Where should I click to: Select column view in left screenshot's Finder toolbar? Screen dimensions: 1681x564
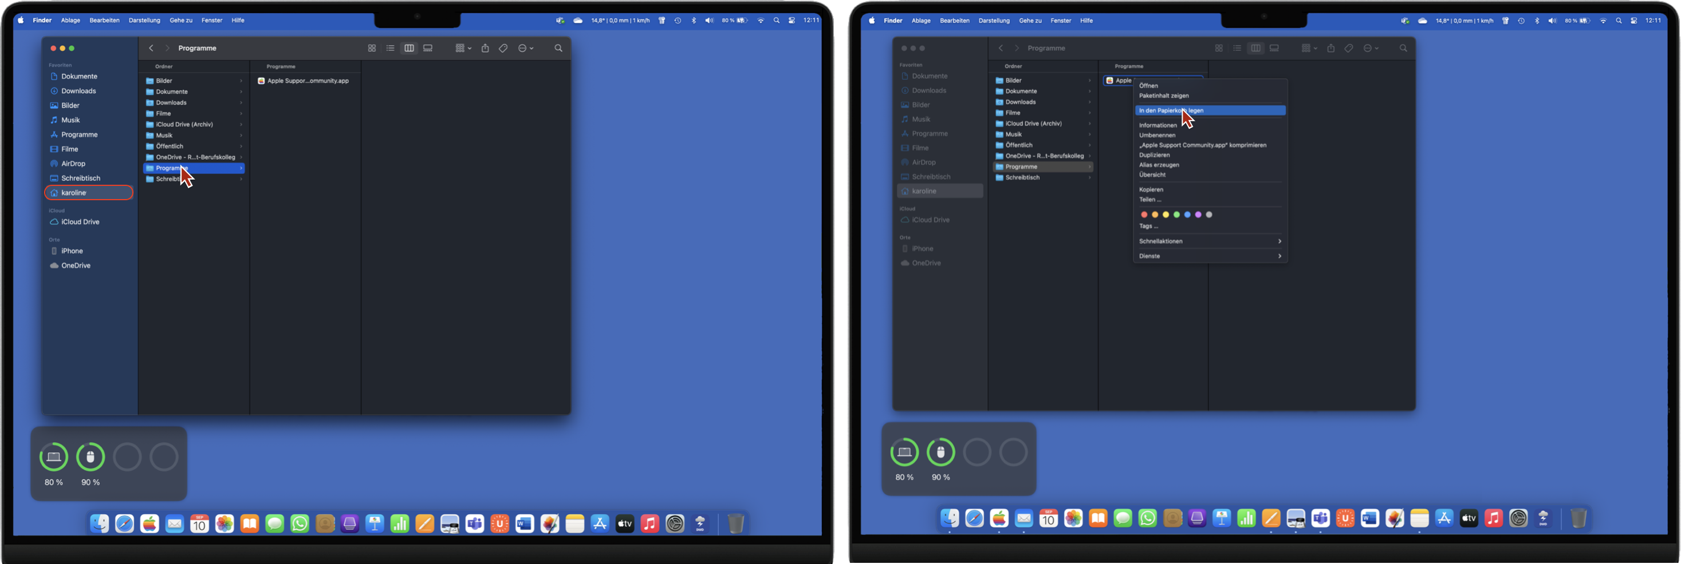click(409, 48)
